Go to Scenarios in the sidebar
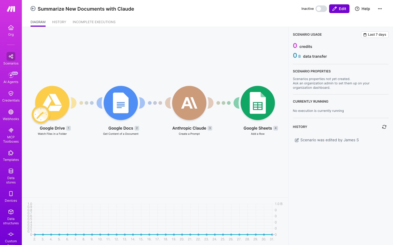Image resolution: width=393 pixels, height=245 pixels. [11, 59]
